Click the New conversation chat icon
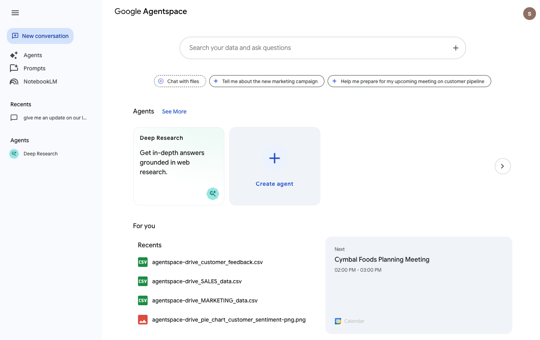The height and width of the screenshot is (340, 540). pos(15,36)
